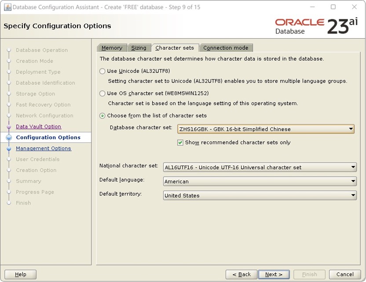
Task: Open the Help dialog
Action: [x=20, y=274]
